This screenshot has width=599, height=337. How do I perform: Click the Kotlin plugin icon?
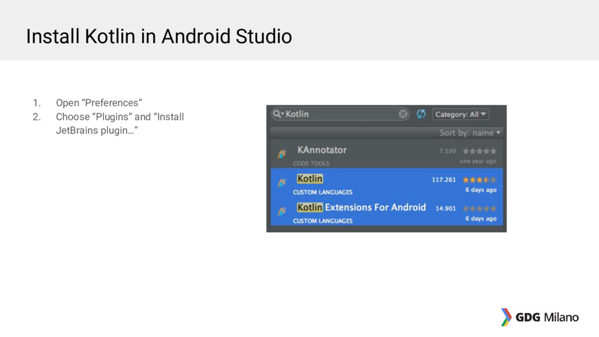282,183
